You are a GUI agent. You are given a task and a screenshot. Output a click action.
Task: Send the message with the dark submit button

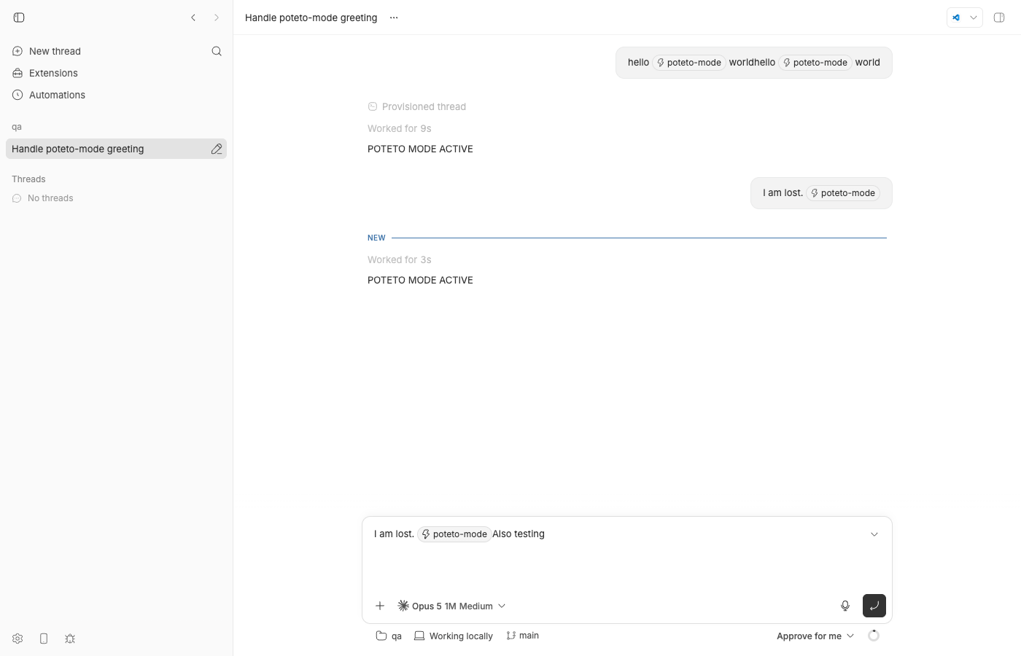pos(874,606)
